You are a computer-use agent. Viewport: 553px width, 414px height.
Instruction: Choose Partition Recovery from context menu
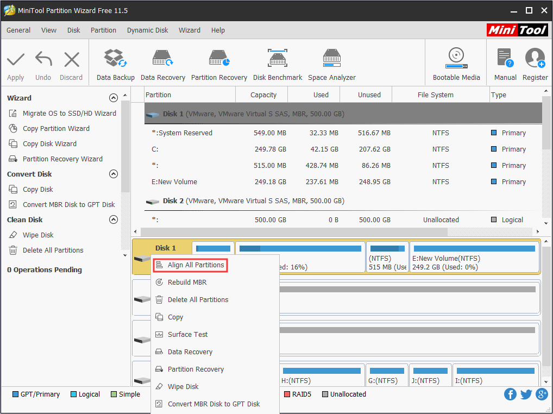215,369
